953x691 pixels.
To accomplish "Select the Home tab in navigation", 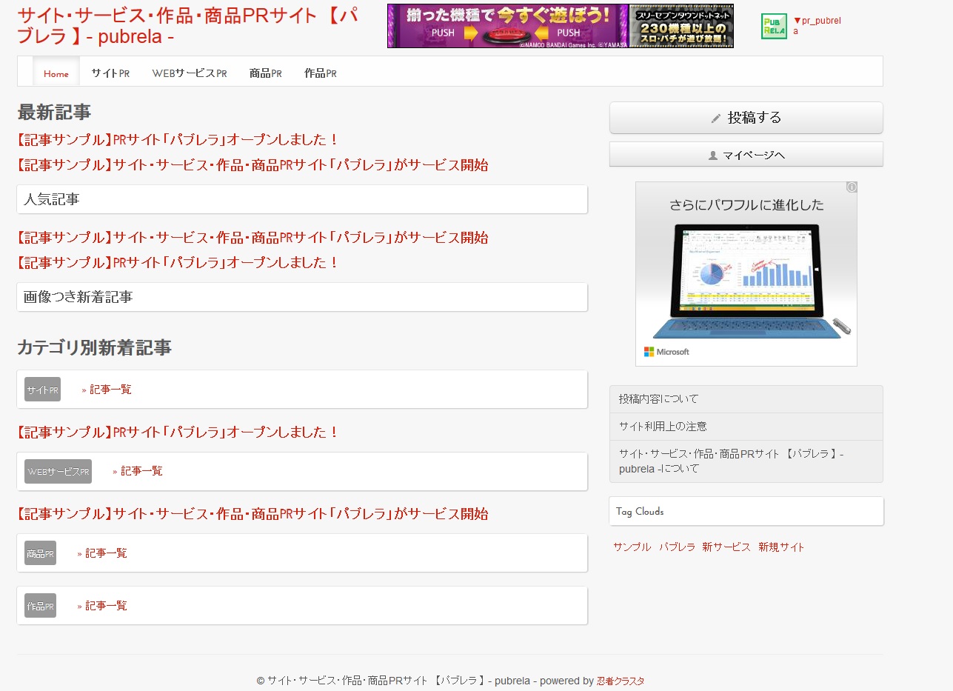I will point(56,73).
